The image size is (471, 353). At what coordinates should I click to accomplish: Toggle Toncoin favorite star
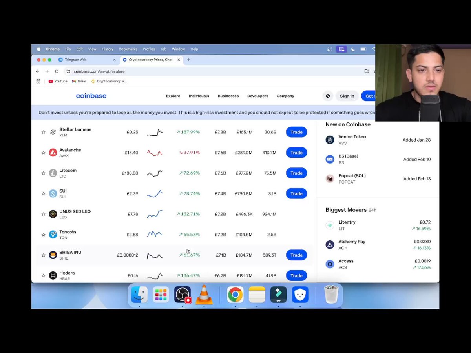click(x=43, y=235)
